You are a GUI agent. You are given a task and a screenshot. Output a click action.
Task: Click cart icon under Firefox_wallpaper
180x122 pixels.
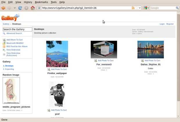click(49, 69)
